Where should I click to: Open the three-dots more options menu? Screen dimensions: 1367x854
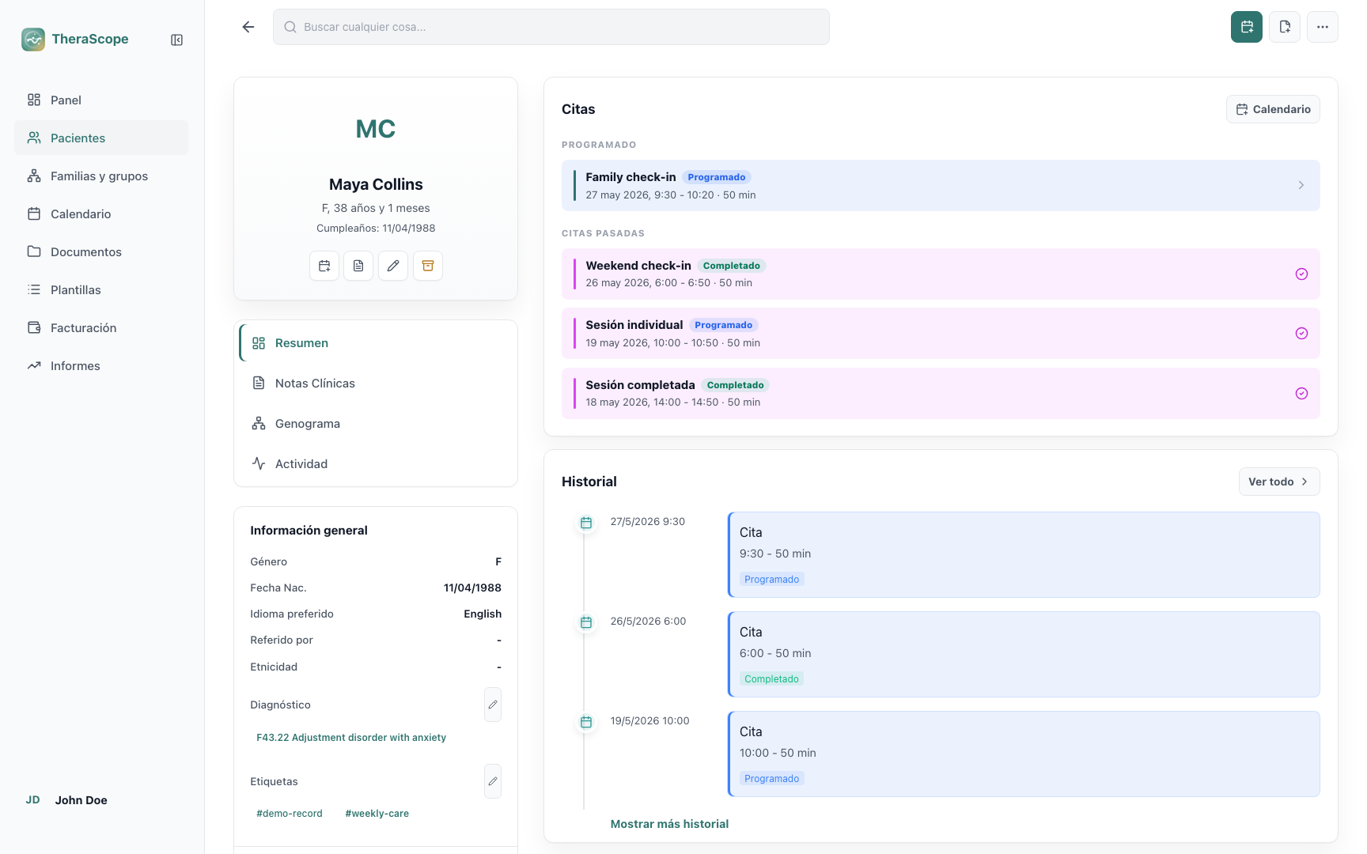click(x=1323, y=27)
